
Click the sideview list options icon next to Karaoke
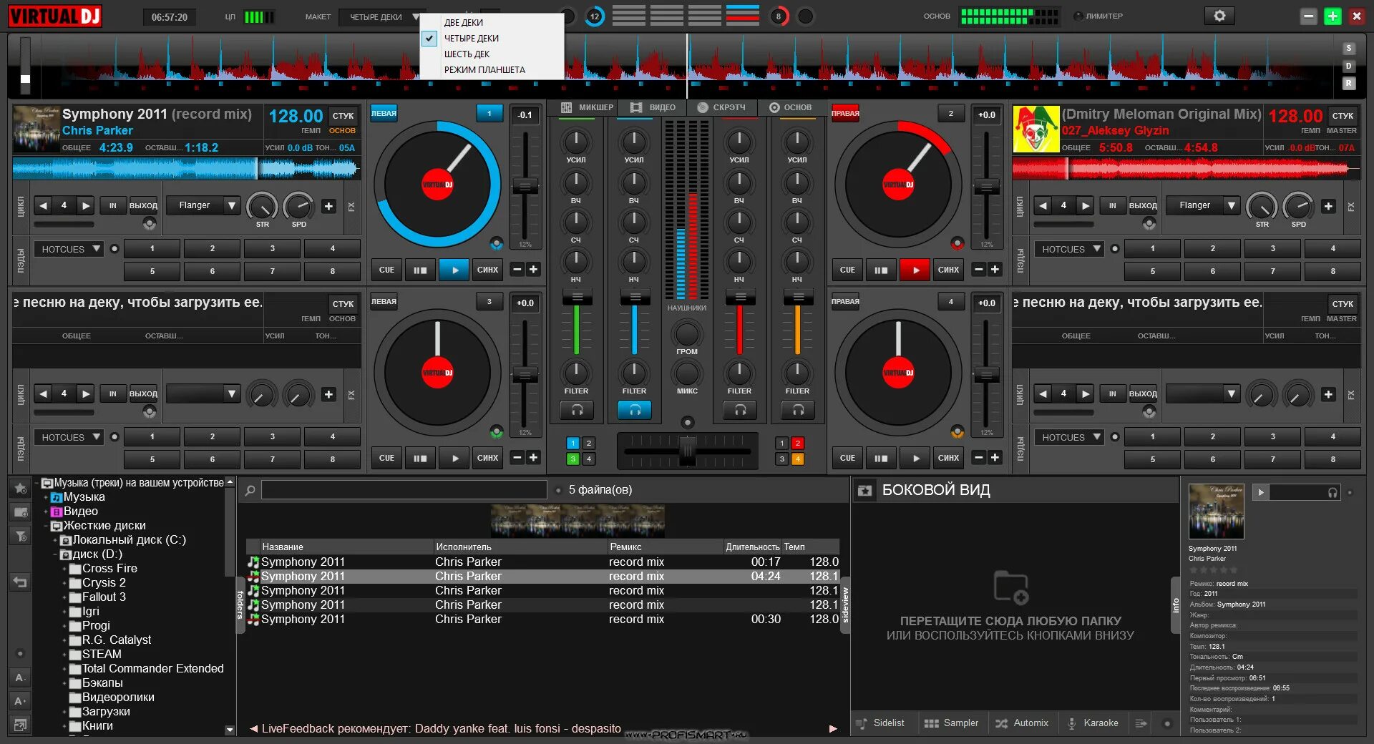coord(1141,723)
